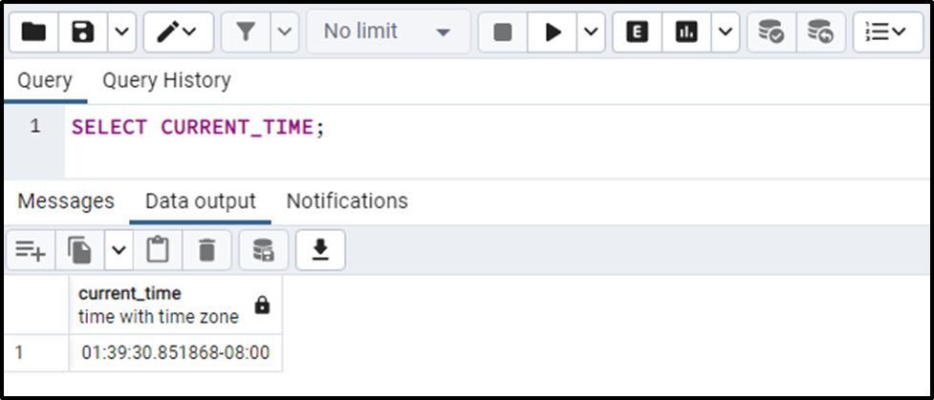Click the Execute query play button
The height and width of the screenshot is (400, 934).
click(x=553, y=32)
